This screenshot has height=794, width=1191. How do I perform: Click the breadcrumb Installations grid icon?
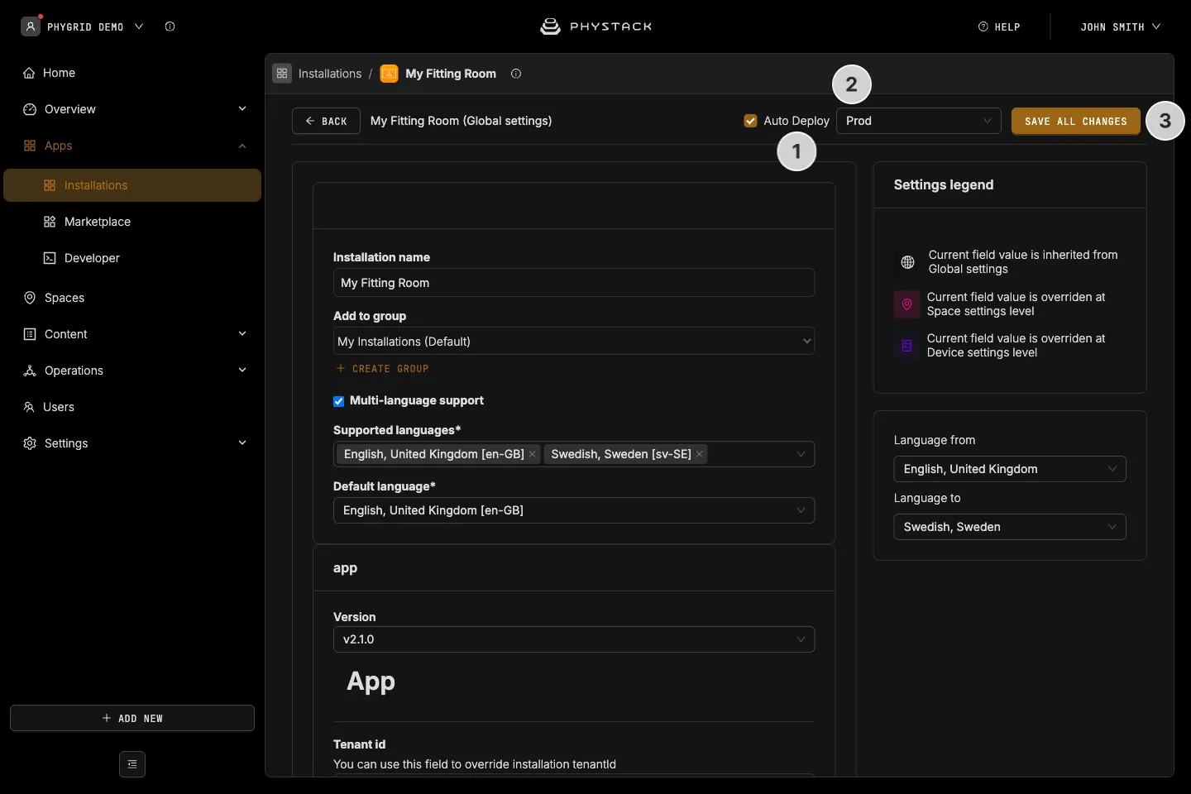282,74
